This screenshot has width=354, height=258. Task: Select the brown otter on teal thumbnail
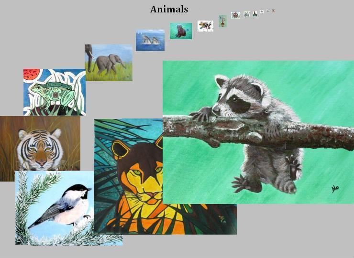[x=181, y=31]
